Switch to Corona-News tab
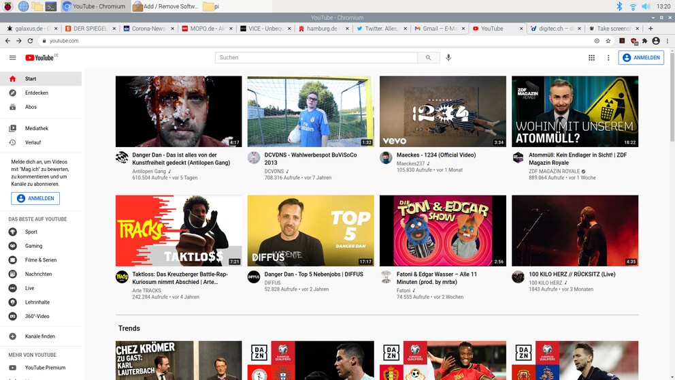Image resolution: width=675 pixels, height=380 pixels. 149,29
